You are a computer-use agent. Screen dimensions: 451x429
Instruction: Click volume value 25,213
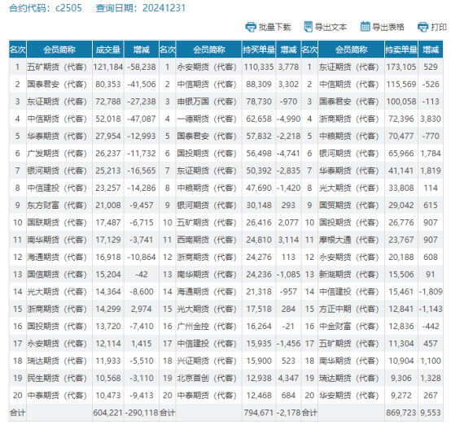107,171
